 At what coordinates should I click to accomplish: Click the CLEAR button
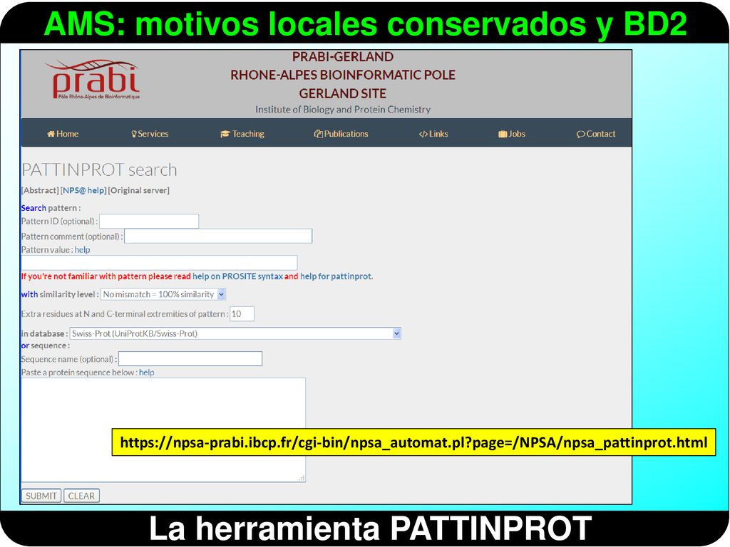click(x=81, y=496)
